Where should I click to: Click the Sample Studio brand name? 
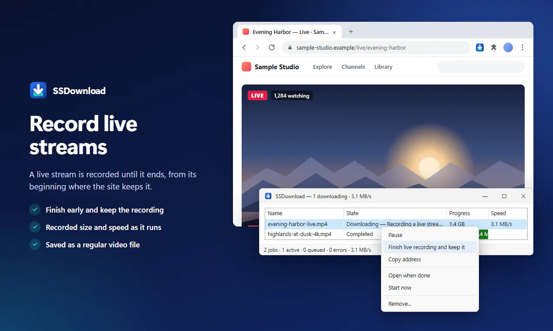pyautogui.click(x=277, y=67)
